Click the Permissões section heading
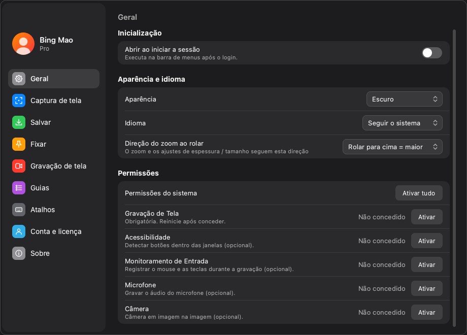The width and height of the screenshot is (467, 335). pyautogui.click(x=138, y=173)
